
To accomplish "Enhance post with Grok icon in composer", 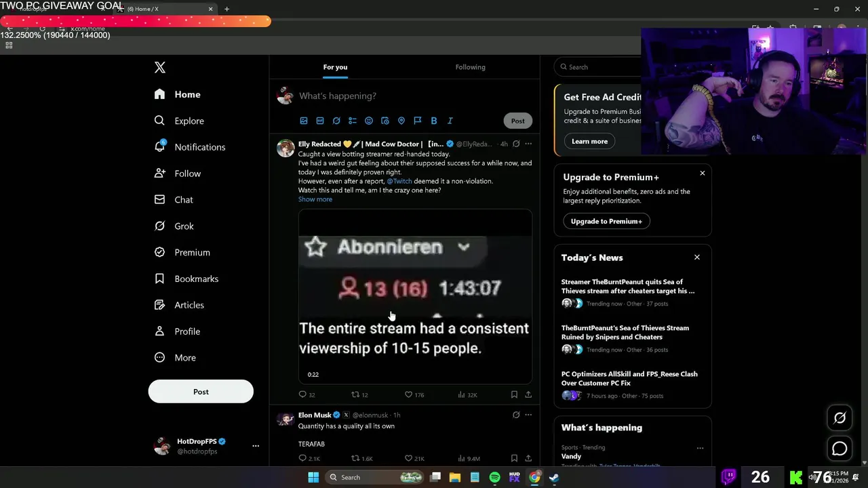I will click(x=336, y=121).
